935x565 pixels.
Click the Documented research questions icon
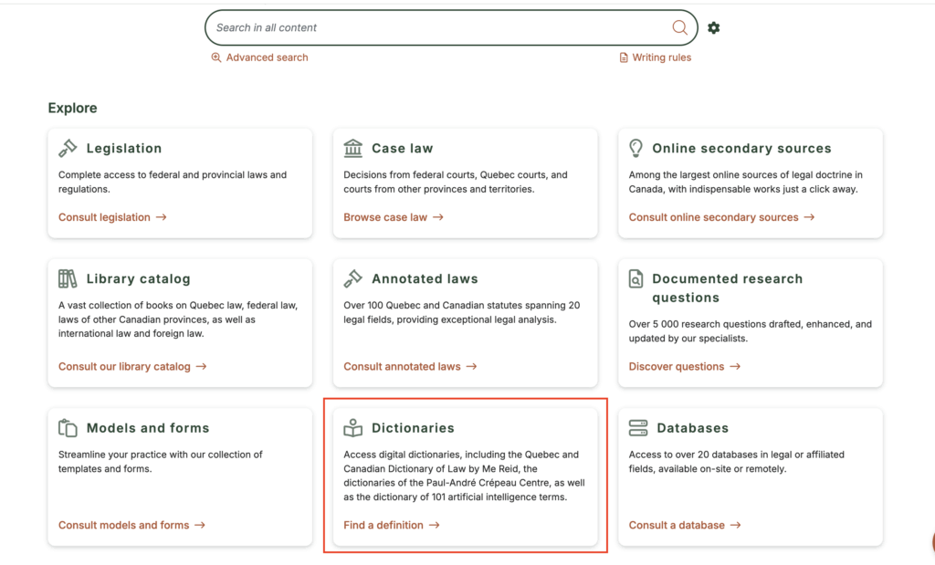(636, 279)
